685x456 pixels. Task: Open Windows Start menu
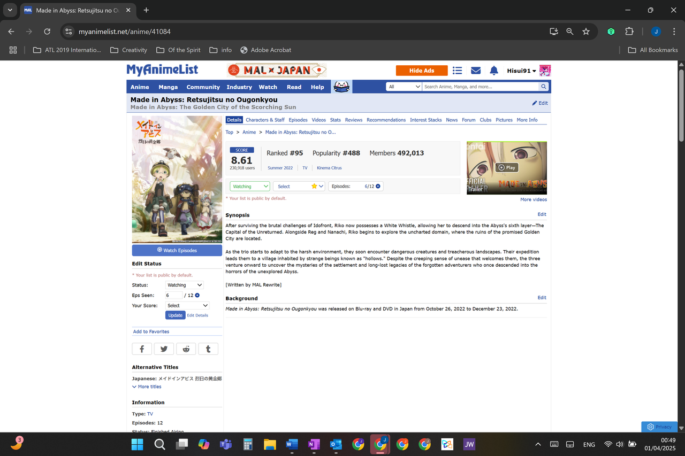(x=137, y=444)
